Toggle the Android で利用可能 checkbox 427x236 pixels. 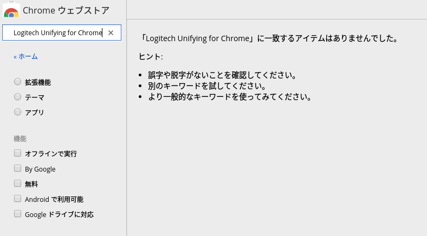(x=18, y=199)
